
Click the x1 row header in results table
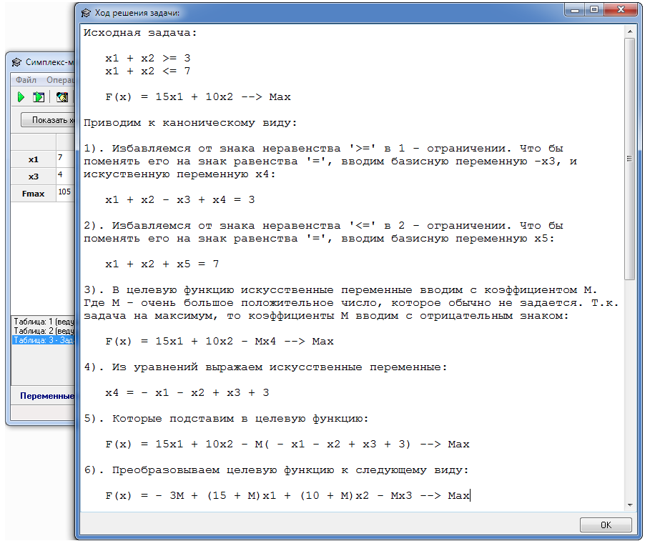pyautogui.click(x=33, y=158)
